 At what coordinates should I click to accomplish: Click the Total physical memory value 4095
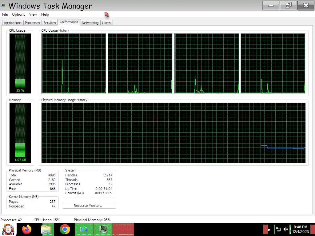[x=52, y=175]
